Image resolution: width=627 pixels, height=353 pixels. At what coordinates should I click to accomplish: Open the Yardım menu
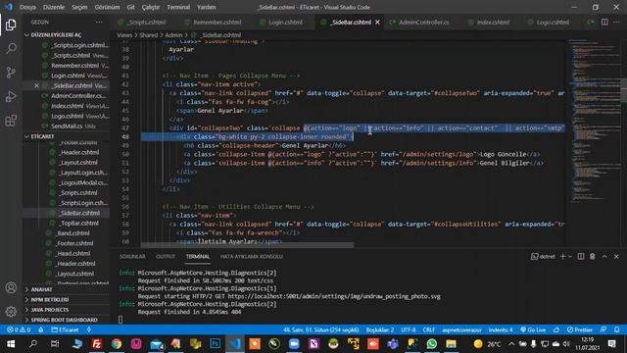(x=207, y=7)
